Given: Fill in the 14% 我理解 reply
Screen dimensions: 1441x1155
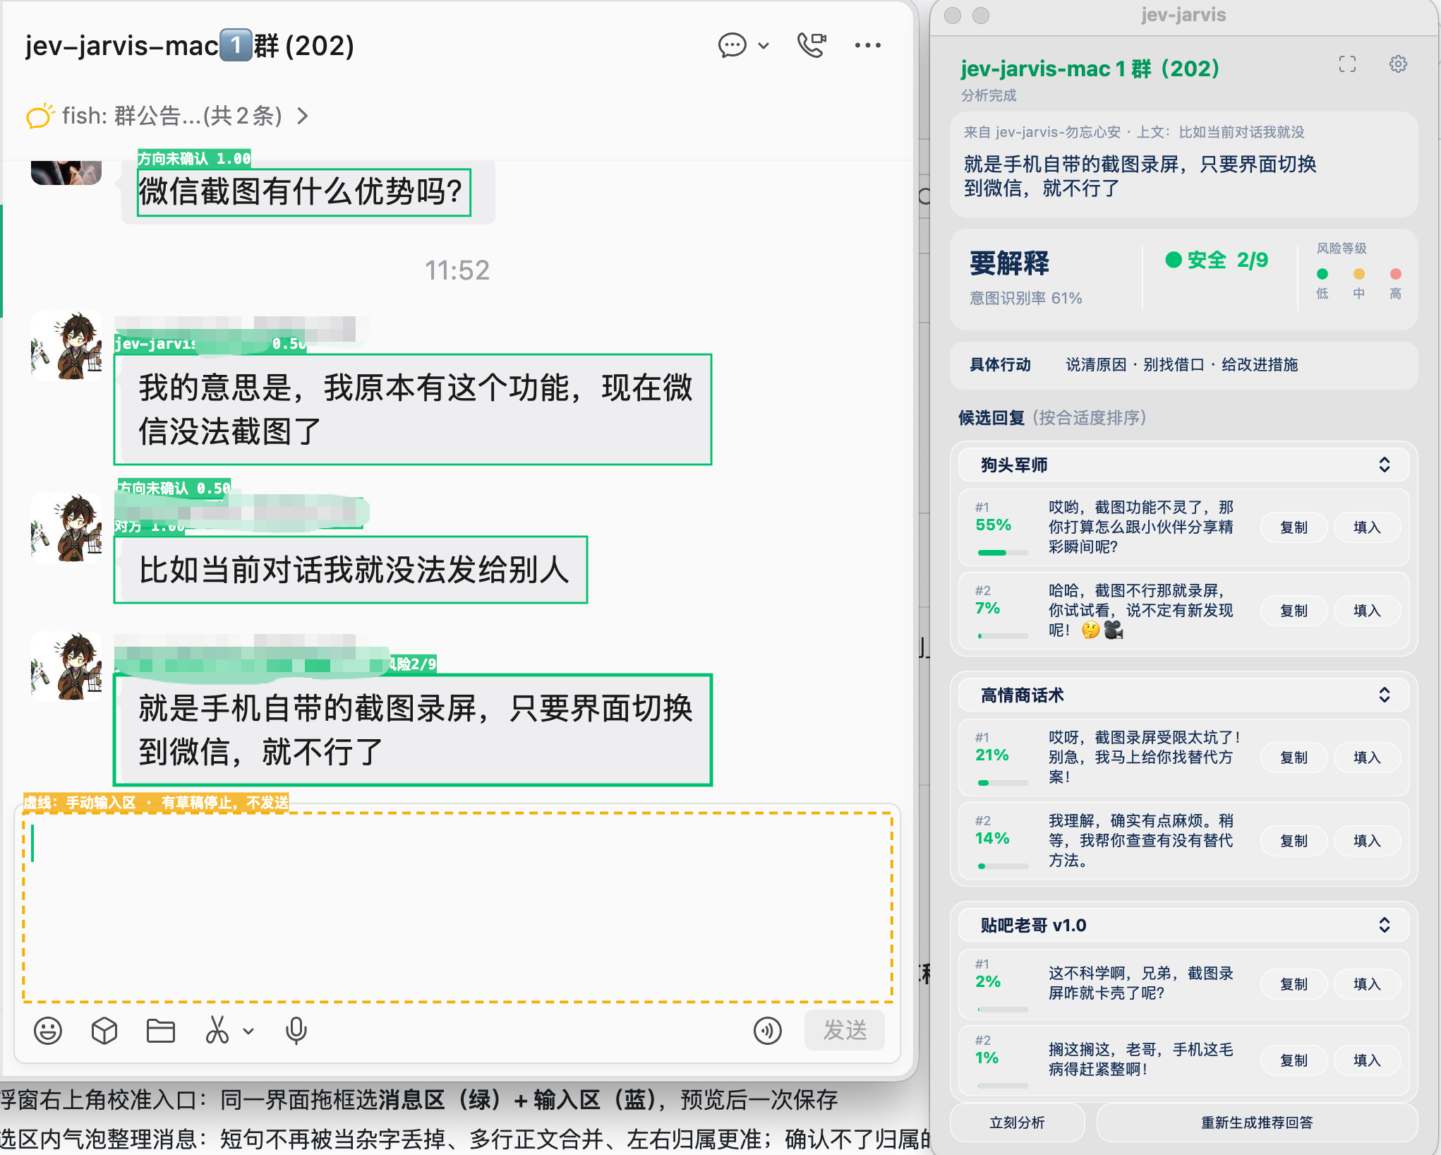Looking at the screenshot, I should [1367, 841].
